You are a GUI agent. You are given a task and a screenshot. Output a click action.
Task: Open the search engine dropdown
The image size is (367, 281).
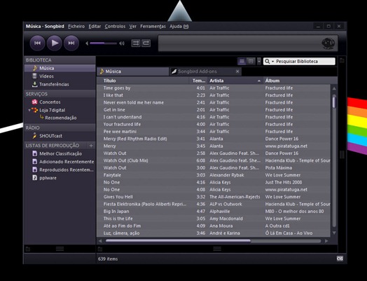(269, 62)
